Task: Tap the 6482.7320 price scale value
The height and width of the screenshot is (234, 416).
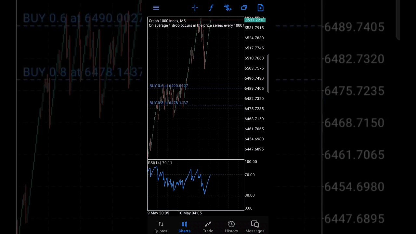Action: (x=254, y=98)
